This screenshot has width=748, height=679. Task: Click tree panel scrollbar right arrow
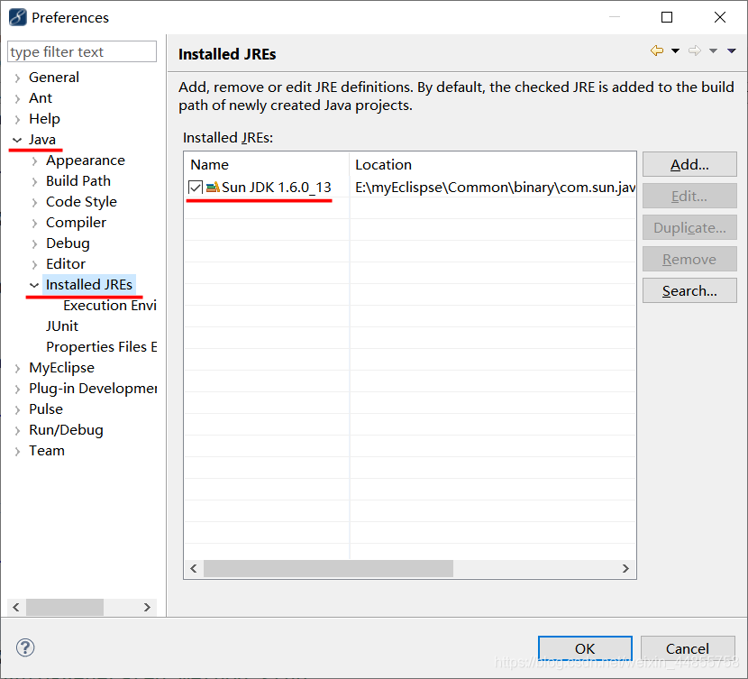147,607
